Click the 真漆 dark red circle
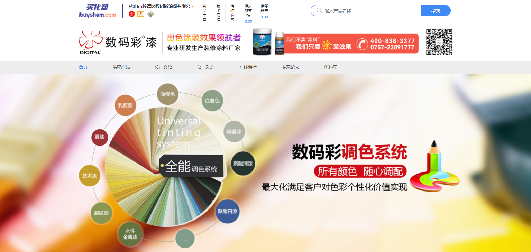531x252 pixels. point(100,137)
